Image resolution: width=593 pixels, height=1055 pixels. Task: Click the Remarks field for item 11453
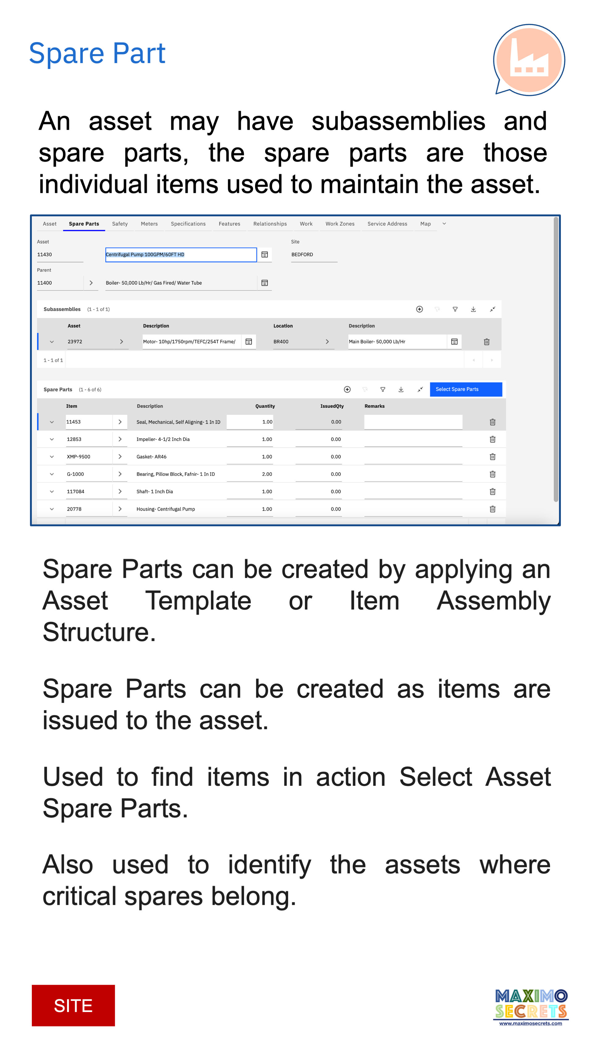[413, 422]
